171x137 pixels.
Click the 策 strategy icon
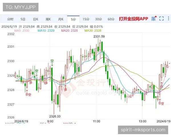tap(154, 19)
